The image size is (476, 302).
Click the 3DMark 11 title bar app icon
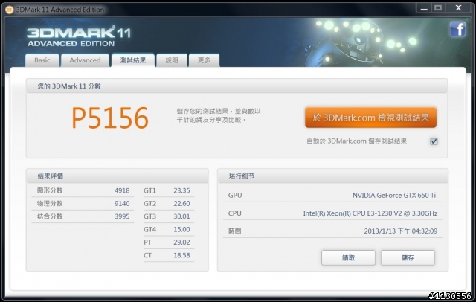(10, 10)
